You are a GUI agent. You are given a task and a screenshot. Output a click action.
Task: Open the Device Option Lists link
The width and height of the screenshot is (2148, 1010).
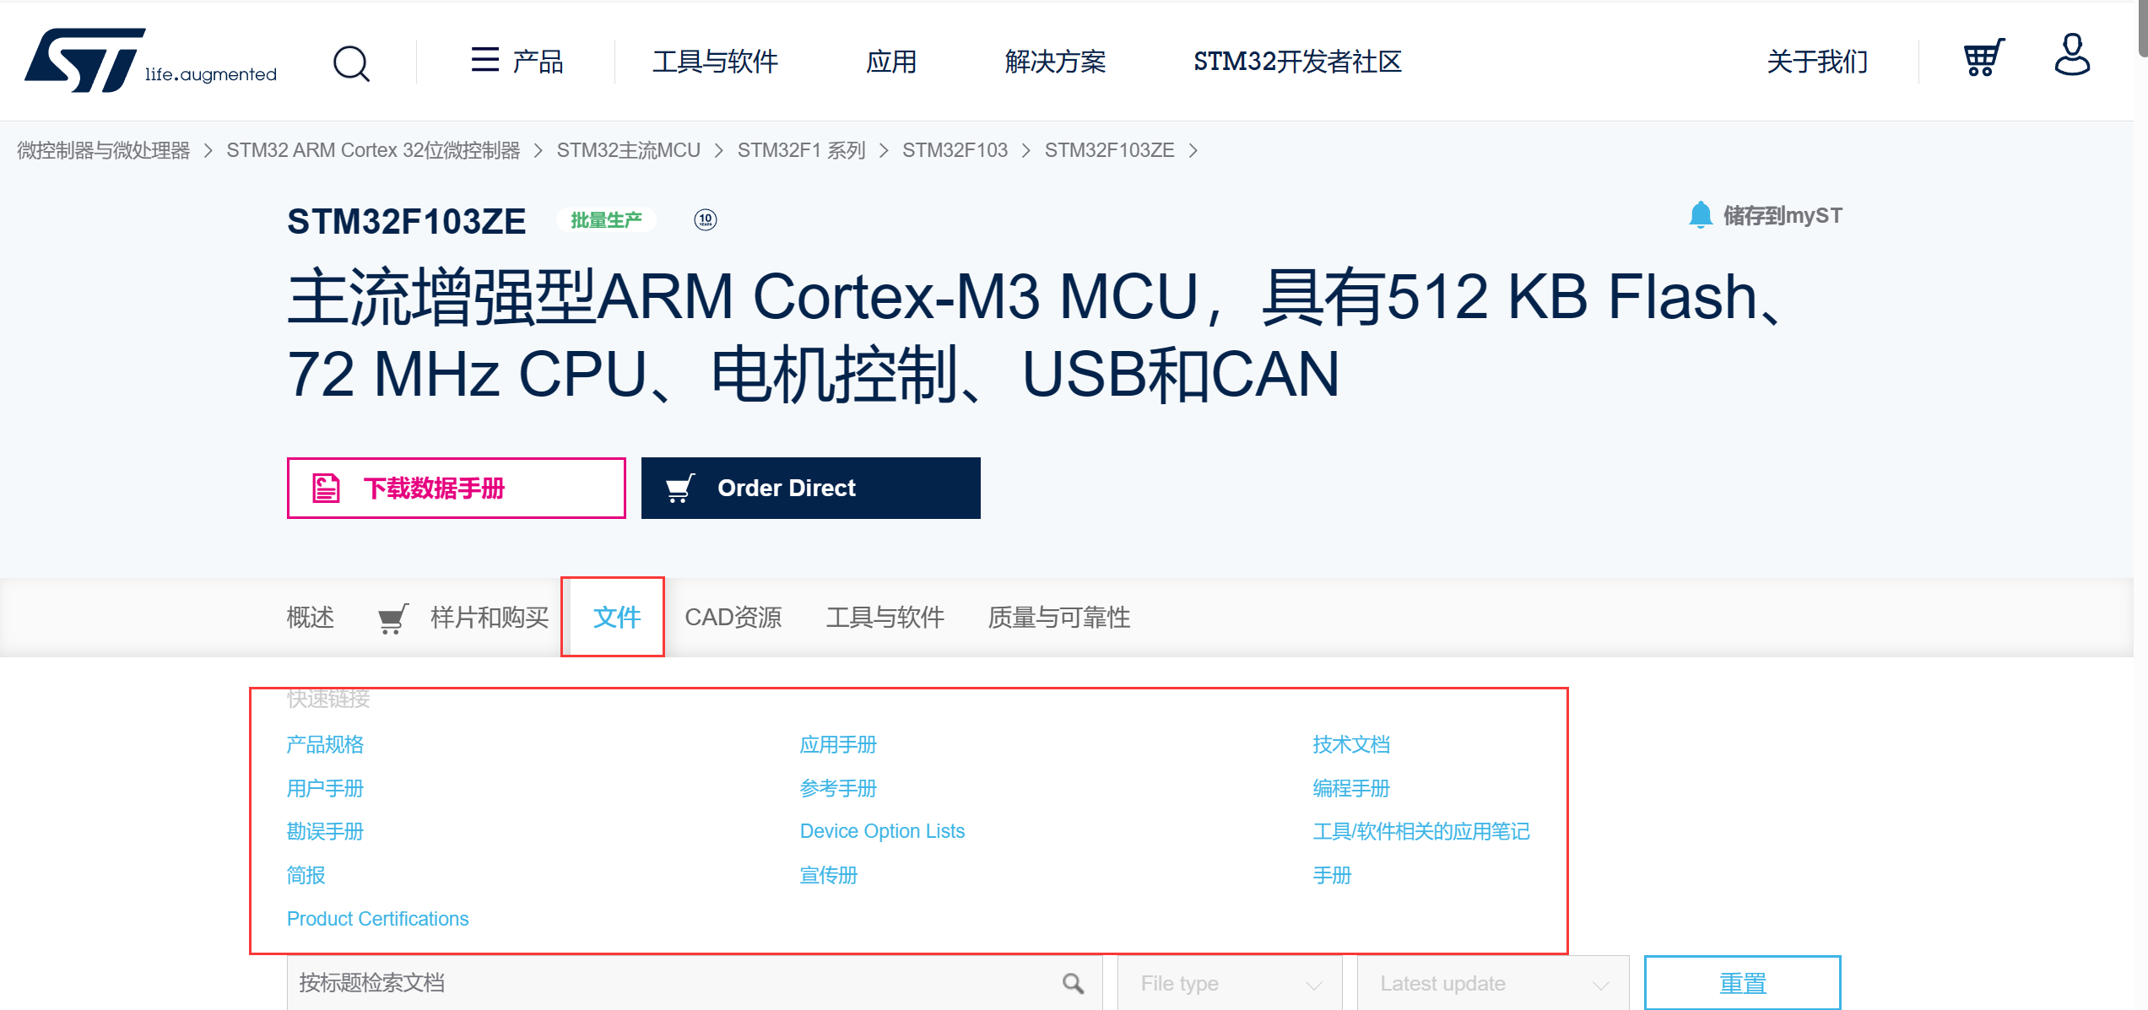tap(882, 831)
